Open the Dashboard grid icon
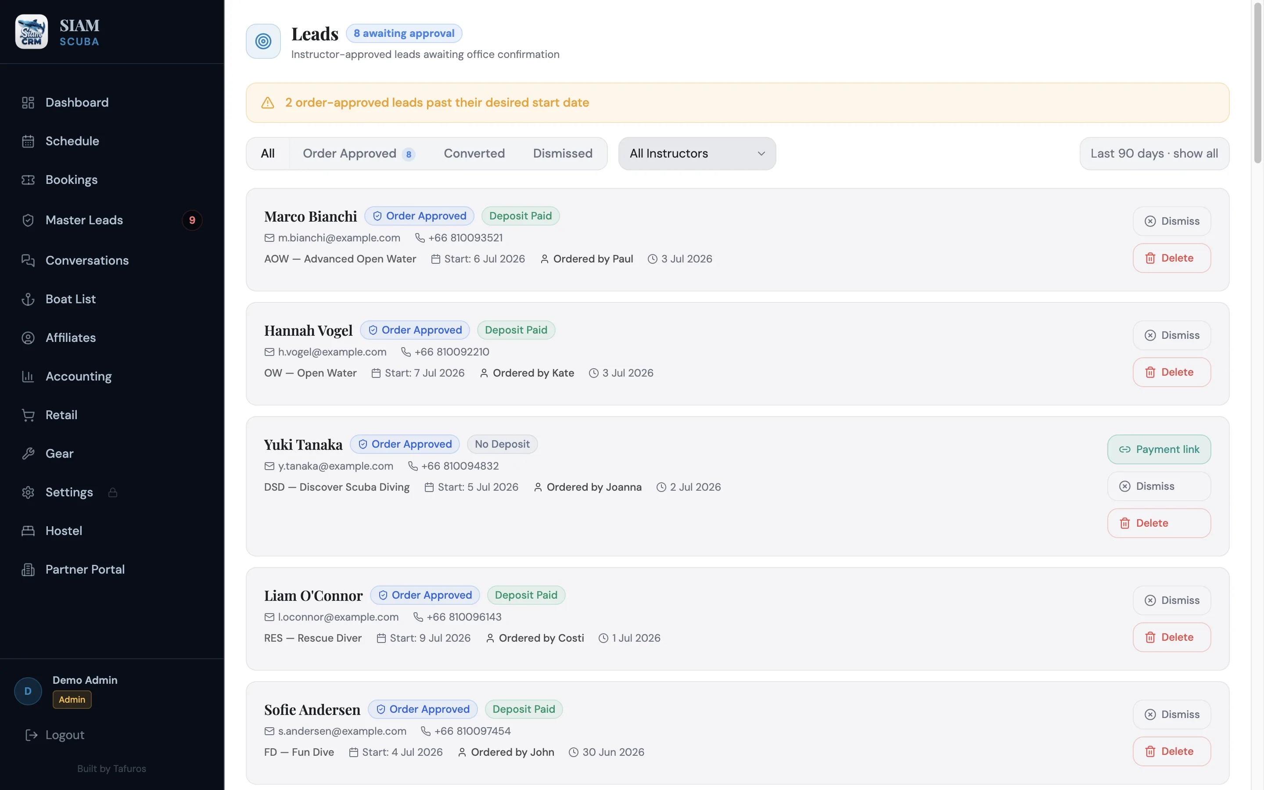 [x=28, y=102]
